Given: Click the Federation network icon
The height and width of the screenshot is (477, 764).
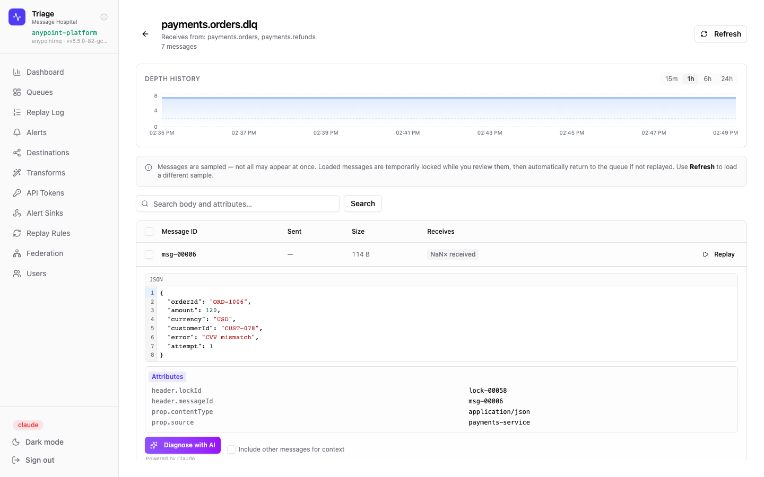Looking at the screenshot, I should [17, 253].
